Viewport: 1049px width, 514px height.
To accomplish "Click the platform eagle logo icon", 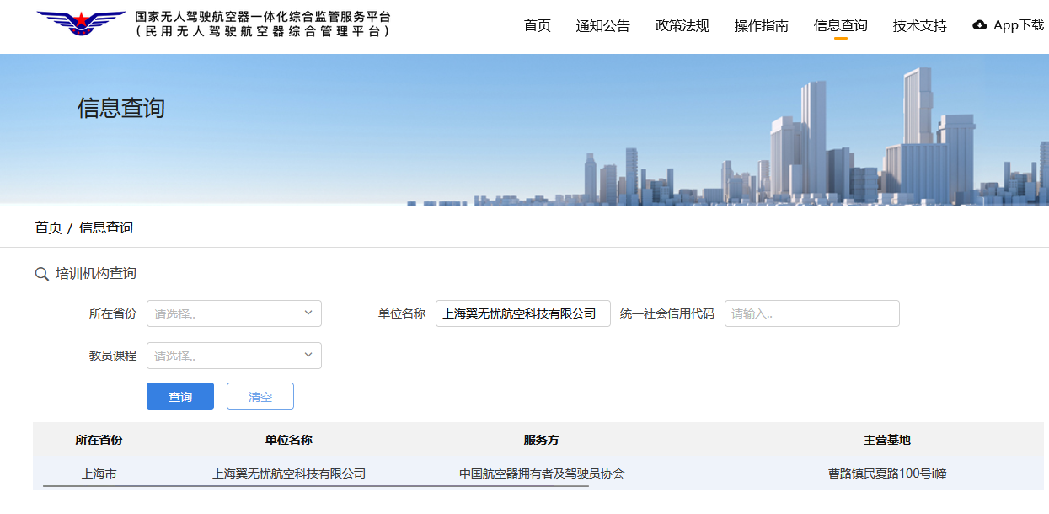I will 81,24.
